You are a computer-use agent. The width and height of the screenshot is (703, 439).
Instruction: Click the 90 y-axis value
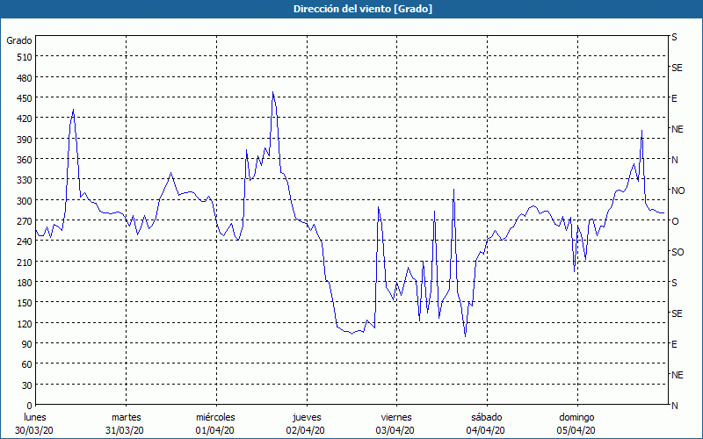26,344
